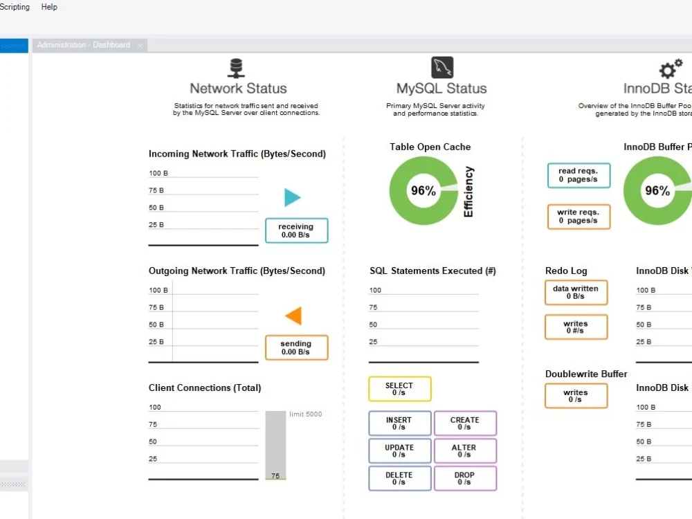The width and height of the screenshot is (692, 519).
Task: Click the client connections gray bar
Action: (x=276, y=445)
